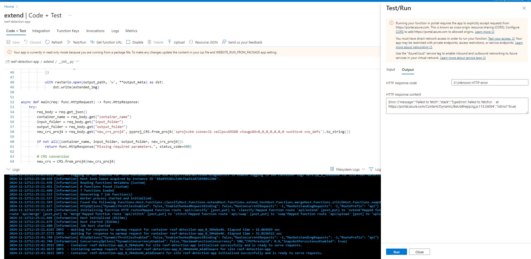Click the reef-detection-app folder icon in breadcrumb

tap(8, 62)
